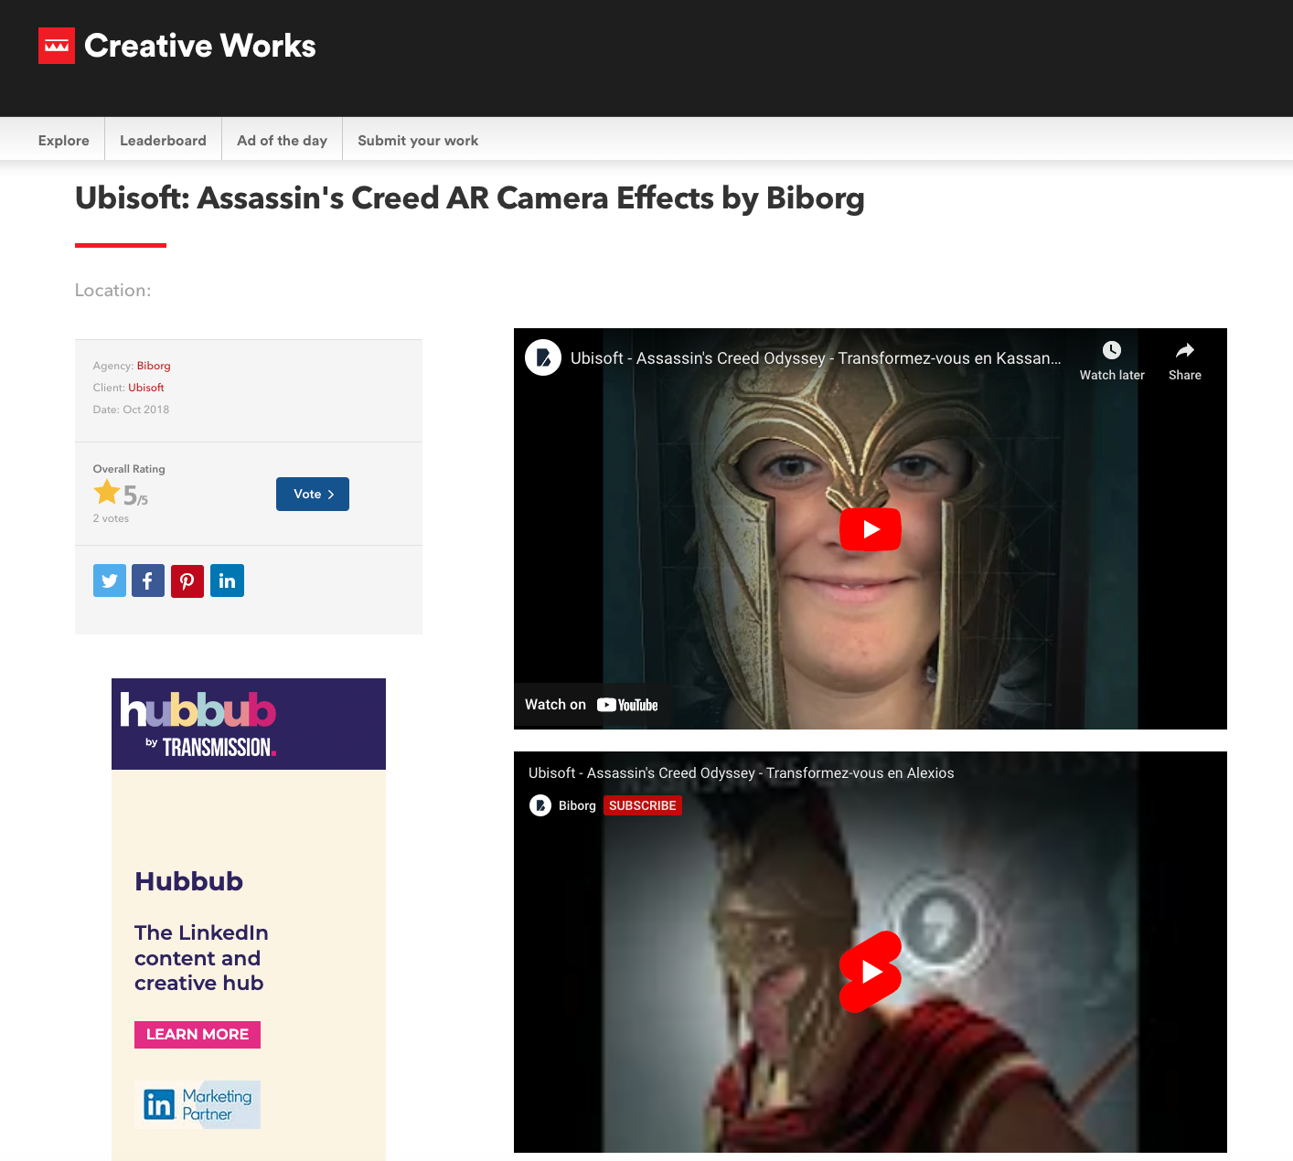Open Watch on YouTube link
The height and width of the screenshot is (1161, 1293).
click(592, 705)
